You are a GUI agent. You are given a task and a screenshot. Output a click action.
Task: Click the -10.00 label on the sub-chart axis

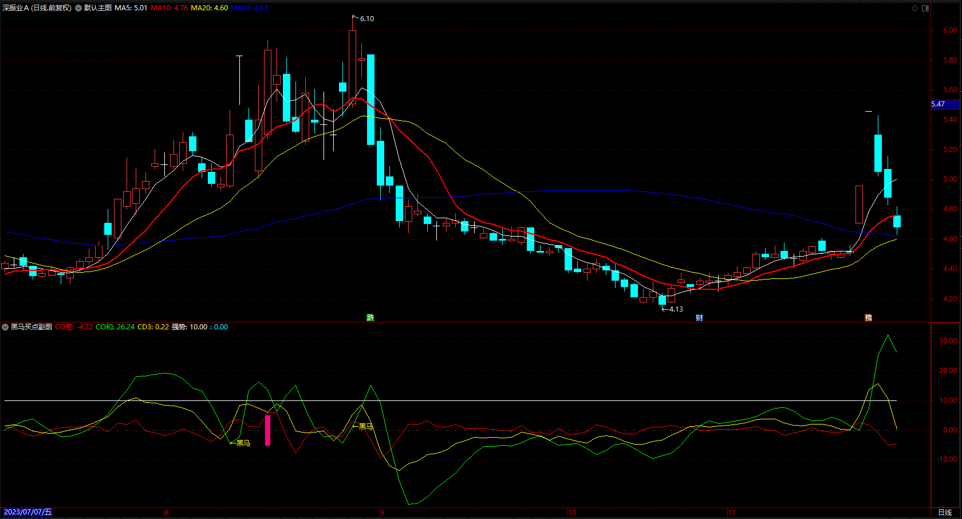(x=947, y=459)
